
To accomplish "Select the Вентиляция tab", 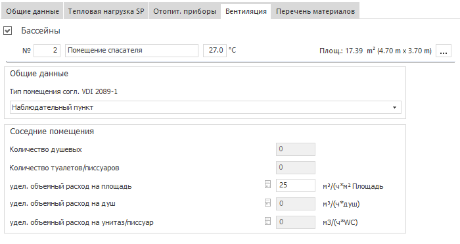I will (246, 11).
